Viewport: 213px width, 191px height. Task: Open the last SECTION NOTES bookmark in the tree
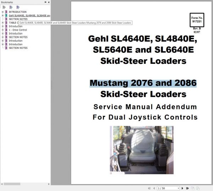coord(18,48)
